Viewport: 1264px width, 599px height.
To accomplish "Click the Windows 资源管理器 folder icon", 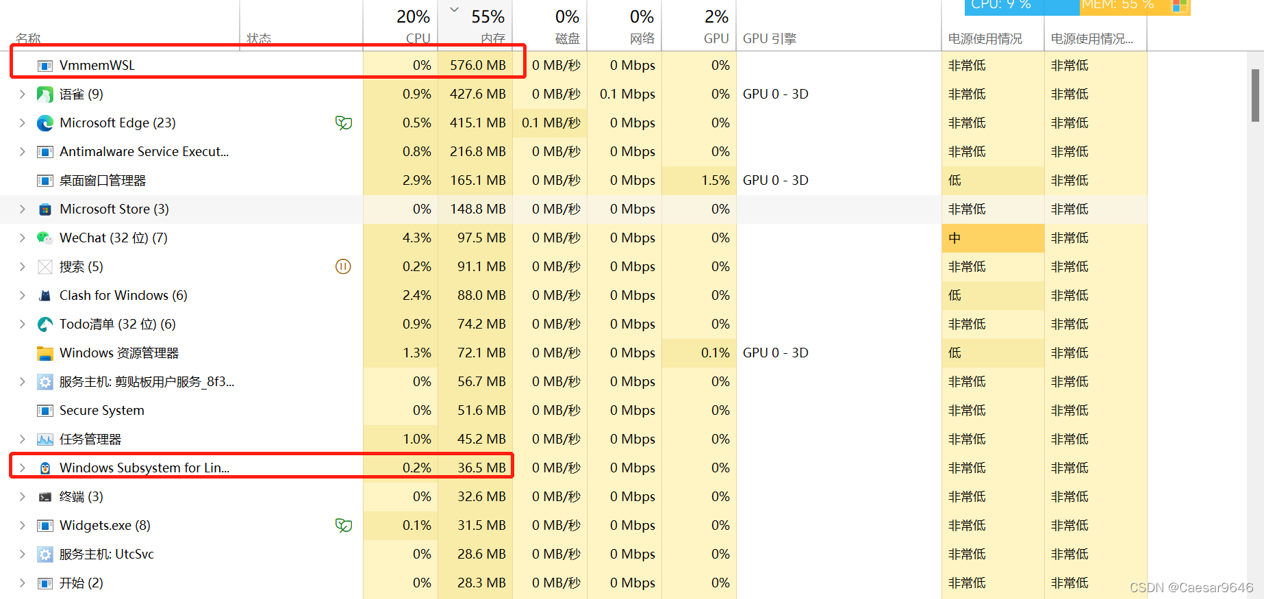I will [x=45, y=353].
